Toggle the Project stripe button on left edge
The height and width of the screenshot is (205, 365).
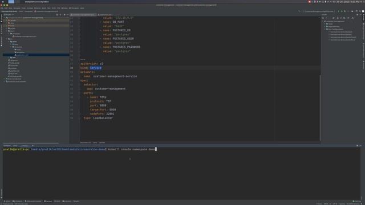point(1,18)
